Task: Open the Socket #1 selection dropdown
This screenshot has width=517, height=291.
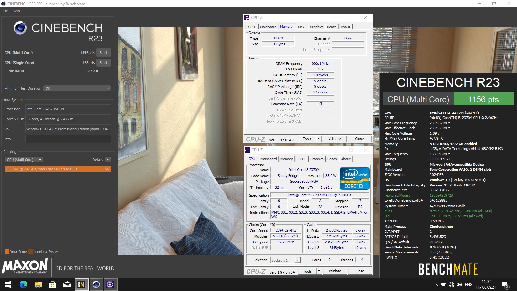Action: pos(285,260)
